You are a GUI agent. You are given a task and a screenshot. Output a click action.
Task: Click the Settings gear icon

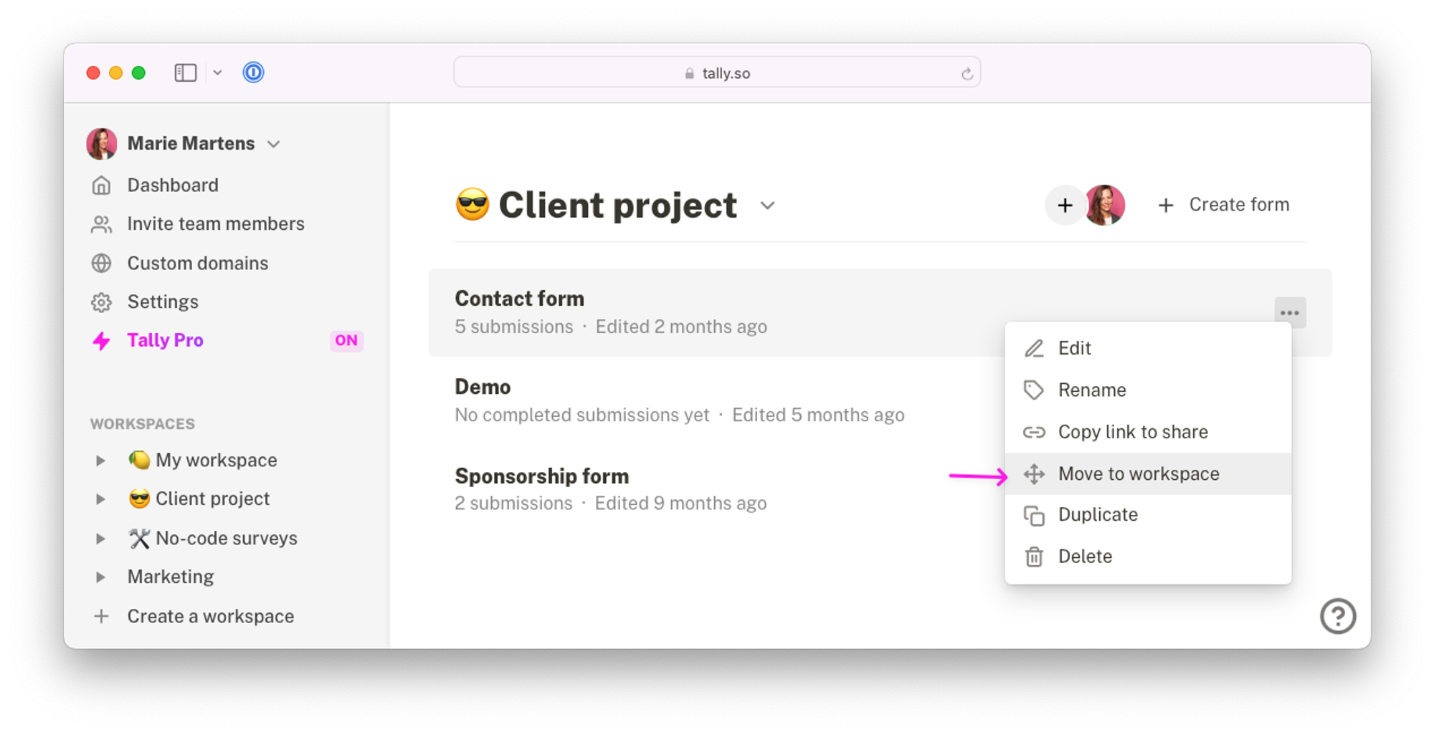pos(102,302)
